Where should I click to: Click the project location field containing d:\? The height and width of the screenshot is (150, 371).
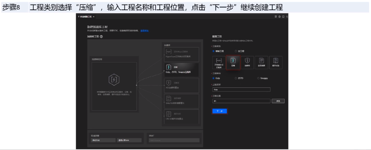click(x=242, y=101)
